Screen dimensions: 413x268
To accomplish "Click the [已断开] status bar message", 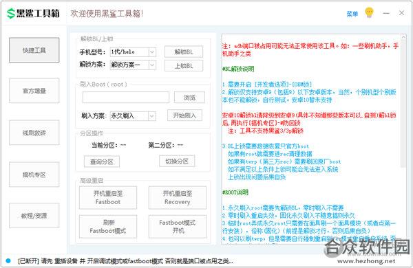I will (x=125, y=261).
